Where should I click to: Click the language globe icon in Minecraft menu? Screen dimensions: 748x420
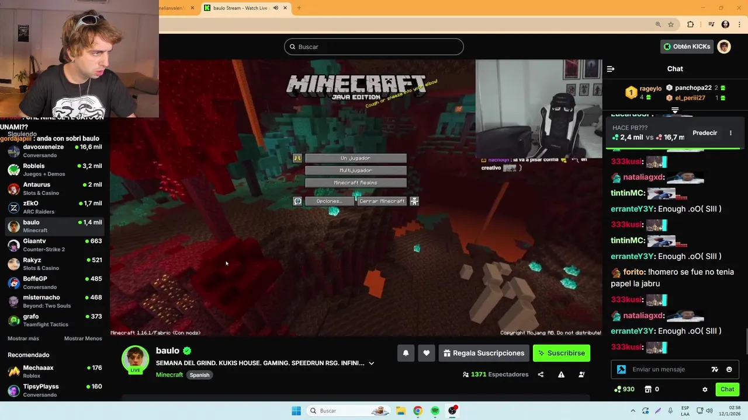point(297,201)
